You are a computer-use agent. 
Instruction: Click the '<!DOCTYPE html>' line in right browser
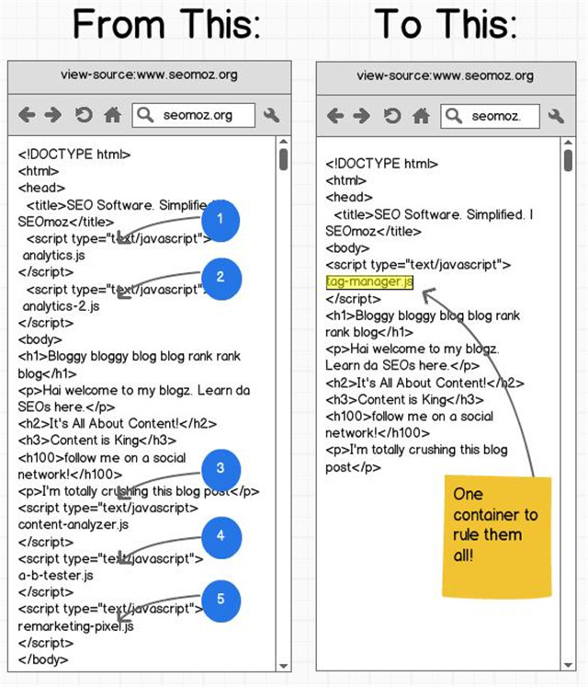pyautogui.click(x=382, y=164)
